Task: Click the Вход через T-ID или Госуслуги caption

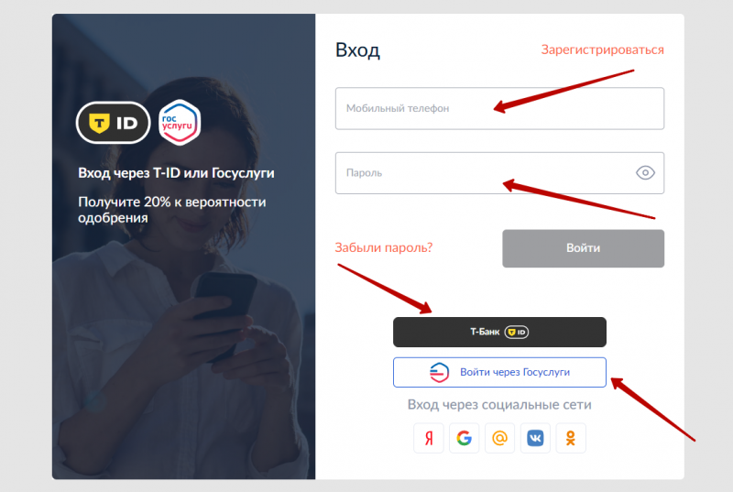Action: click(176, 173)
